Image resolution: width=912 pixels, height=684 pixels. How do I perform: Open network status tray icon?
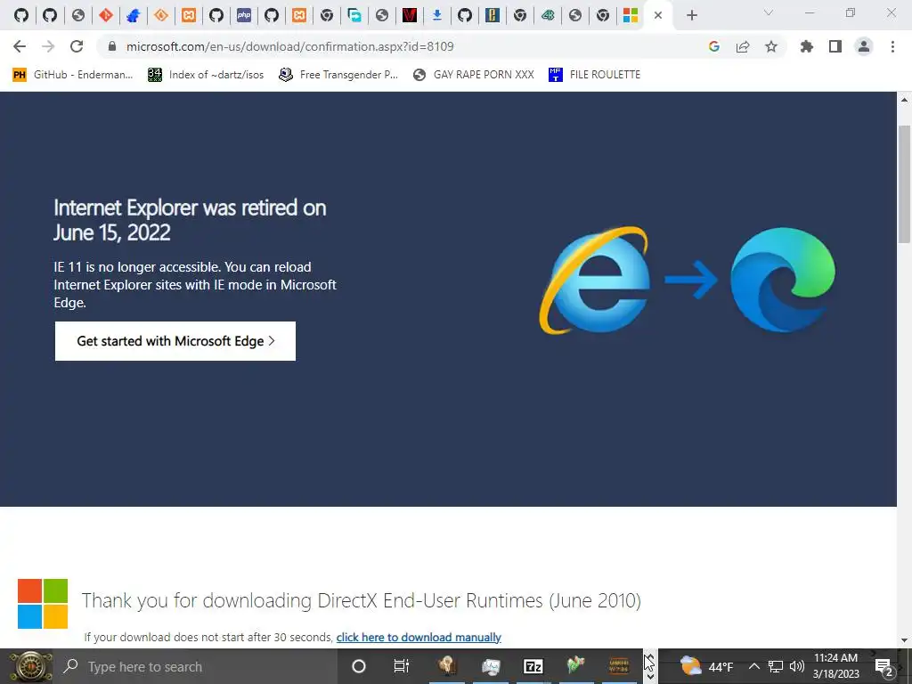click(x=776, y=666)
